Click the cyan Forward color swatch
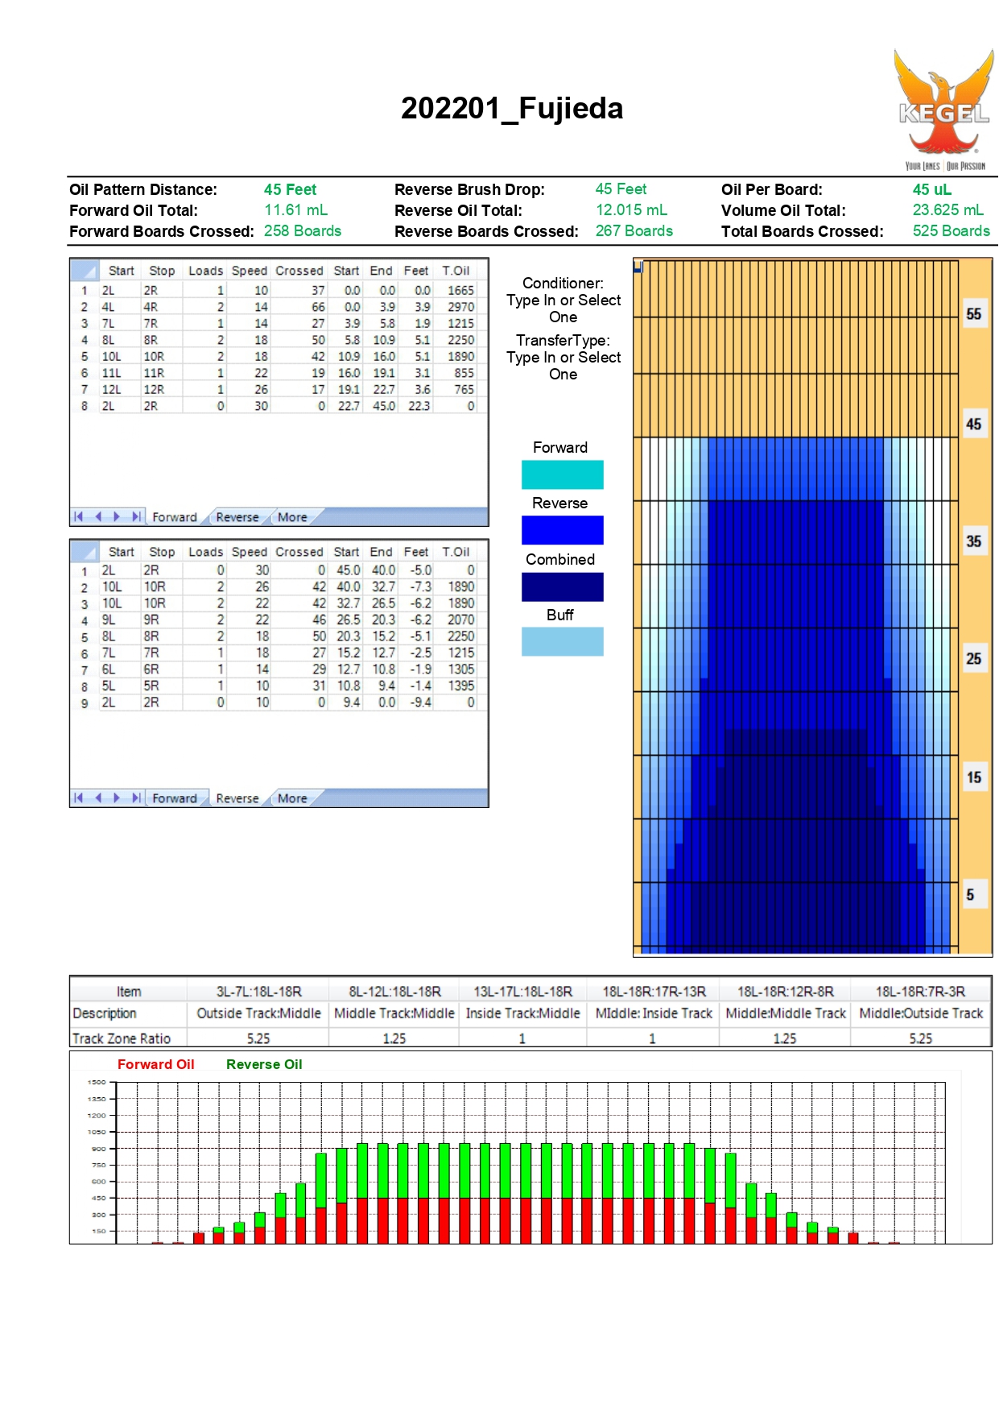This screenshot has width=999, height=1413. click(x=562, y=474)
